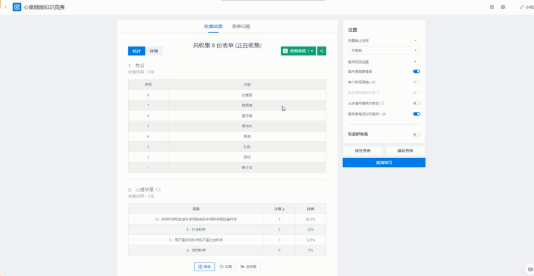Click the back arrow beside the form title
This screenshot has height=276, width=534.
click(6, 7)
